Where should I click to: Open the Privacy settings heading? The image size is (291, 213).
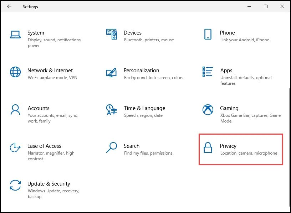(228, 146)
